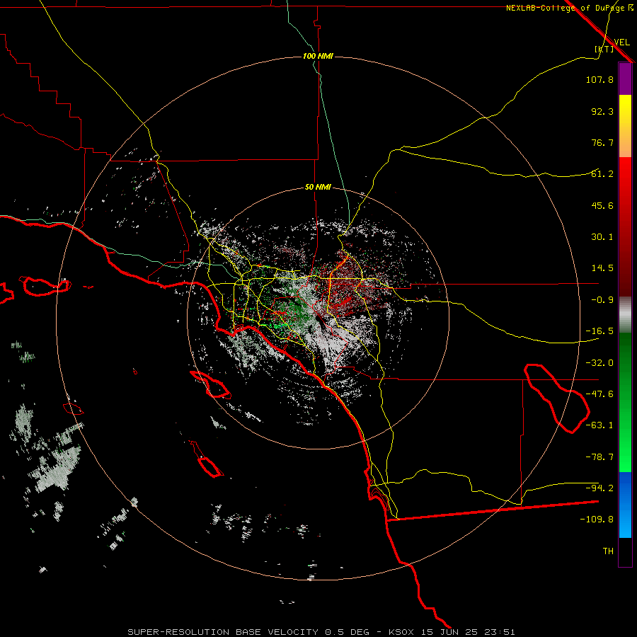Select the black TH segment of color bar
637x637 pixels.
(625, 551)
